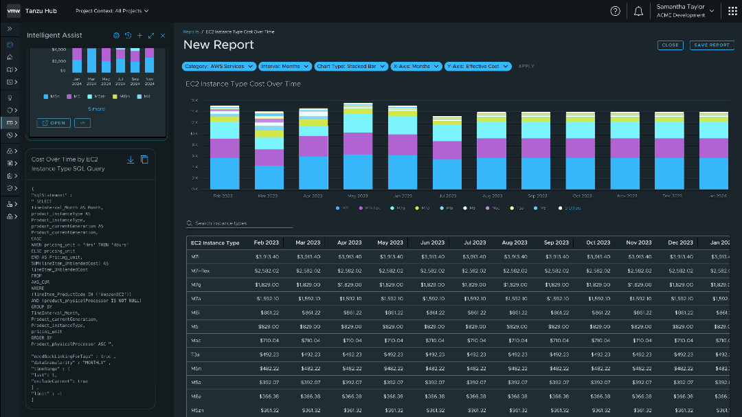Viewport: 742px width, 417px height.
Task: Click the SAVE REPORT button
Action: pyautogui.click(x=712, y=45)
